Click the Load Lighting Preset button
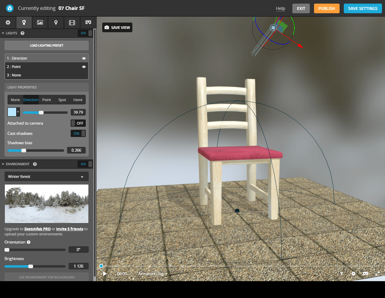The image size is (385, 298). tap(47, 45)
